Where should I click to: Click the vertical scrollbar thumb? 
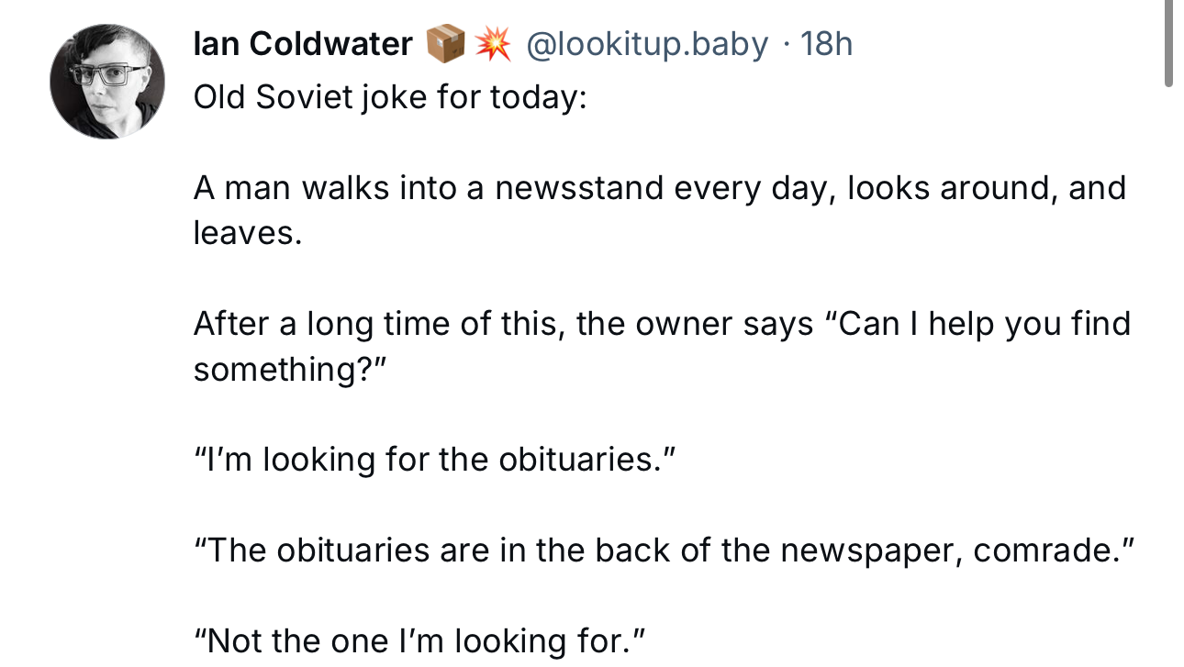[x=1168, y=43]
